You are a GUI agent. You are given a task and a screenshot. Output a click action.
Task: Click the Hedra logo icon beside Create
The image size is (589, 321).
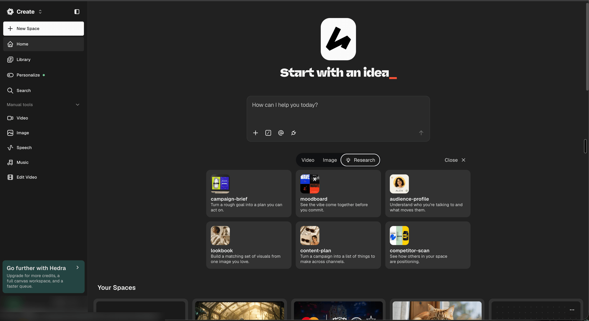pyautogui.click(x=10, y=12)
